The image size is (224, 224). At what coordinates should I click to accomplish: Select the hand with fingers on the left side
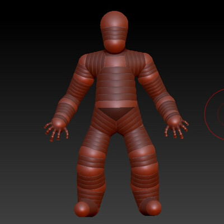click(57, 129)
